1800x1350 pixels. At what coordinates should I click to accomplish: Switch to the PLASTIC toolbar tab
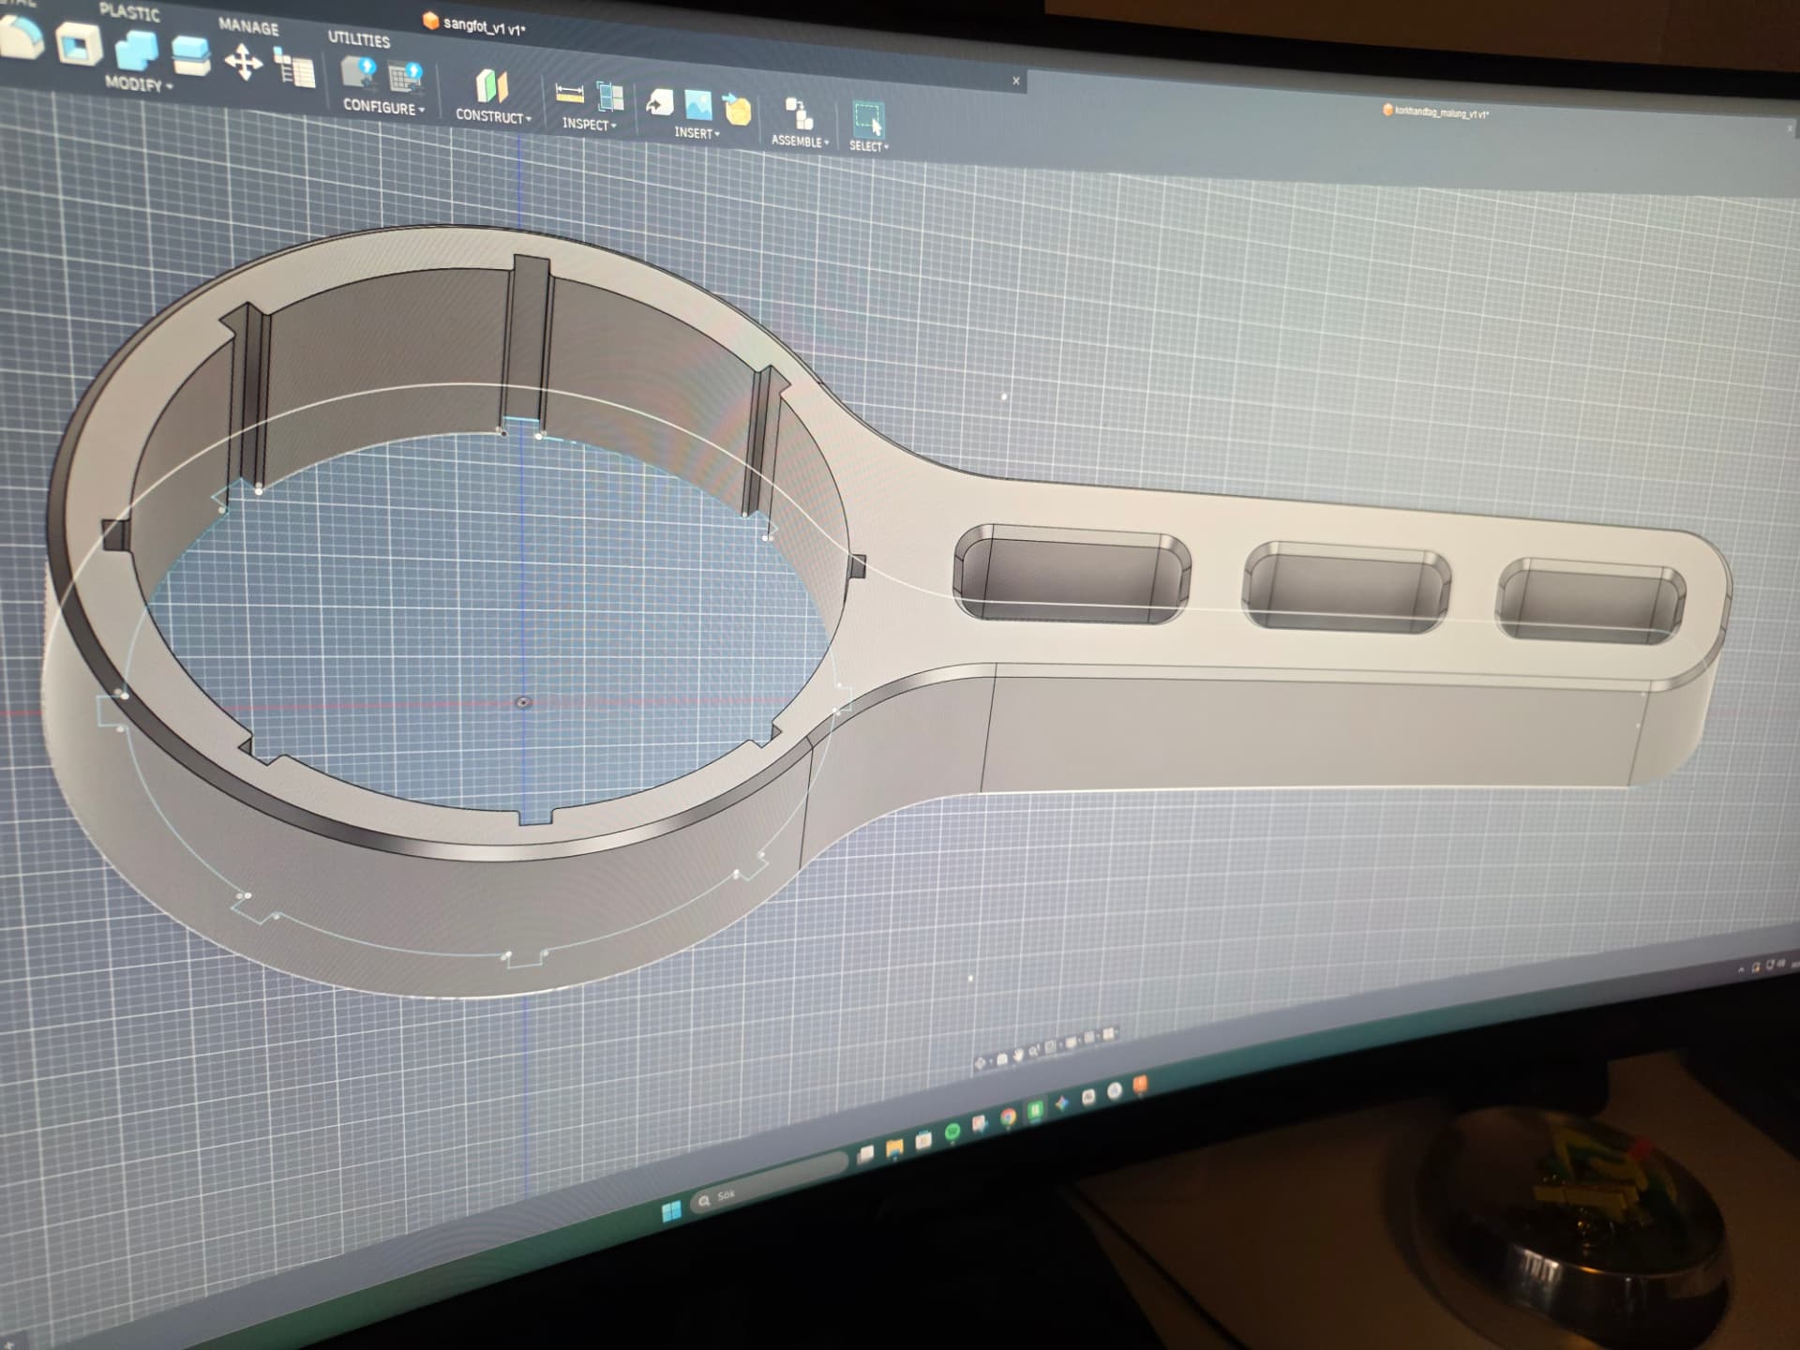[x=129, y=12]
